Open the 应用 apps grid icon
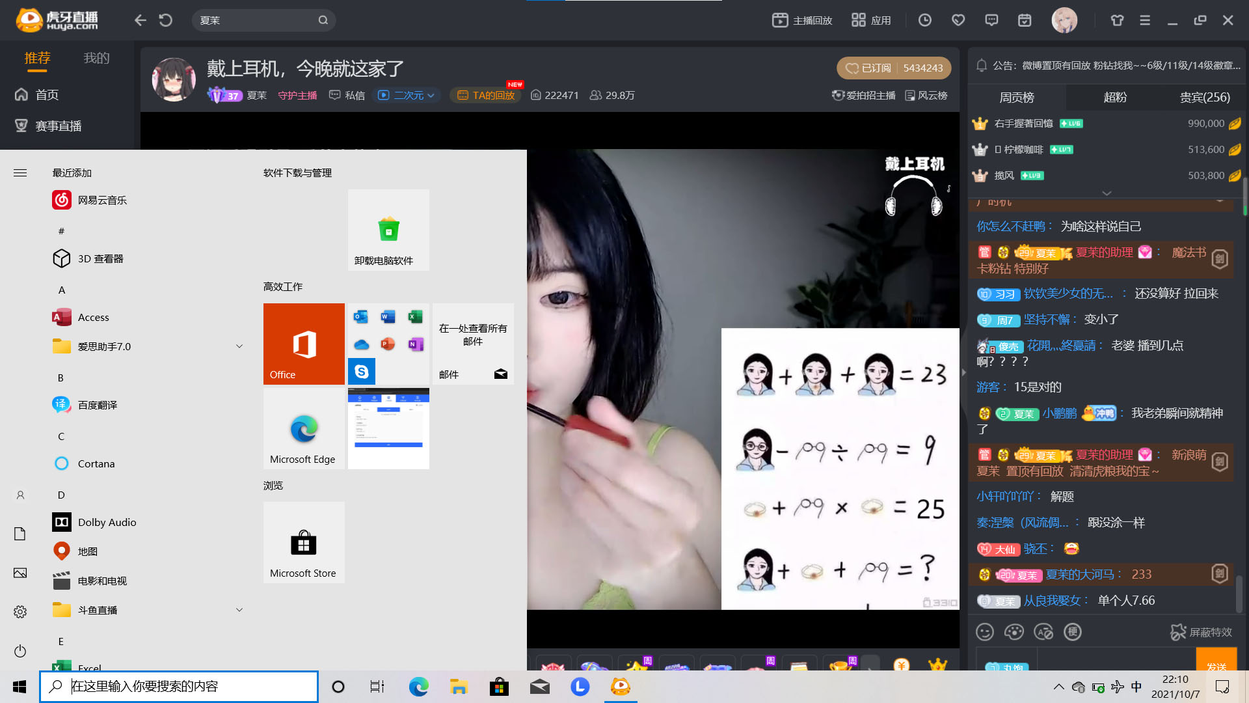1249x703 pixels. coord(859,20)
